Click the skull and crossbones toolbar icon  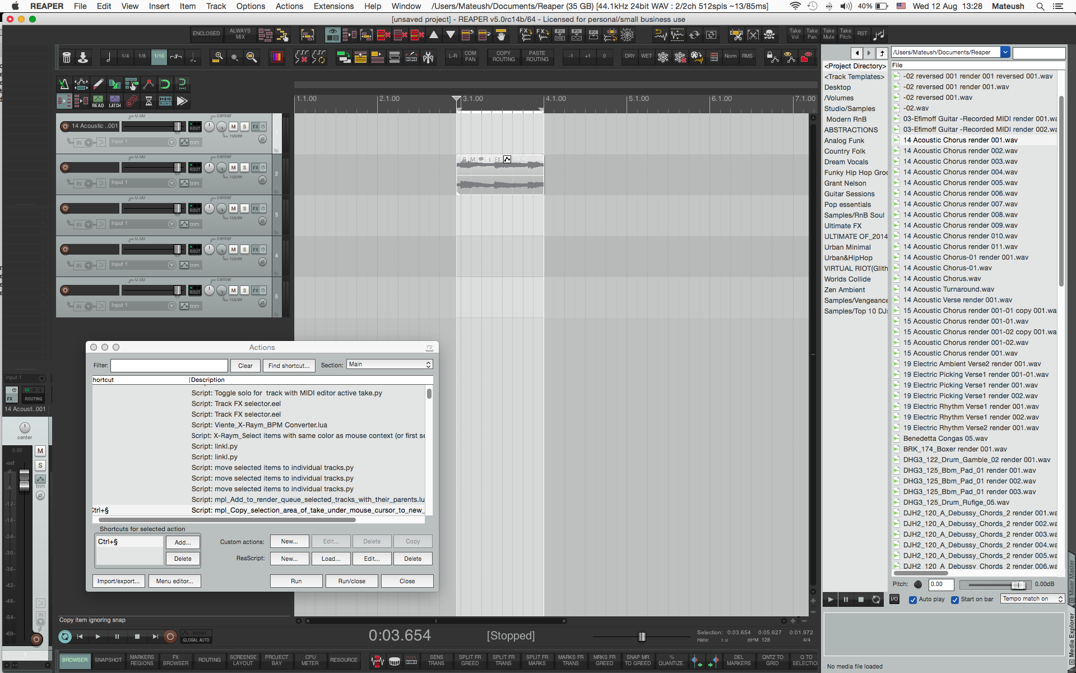769,35
